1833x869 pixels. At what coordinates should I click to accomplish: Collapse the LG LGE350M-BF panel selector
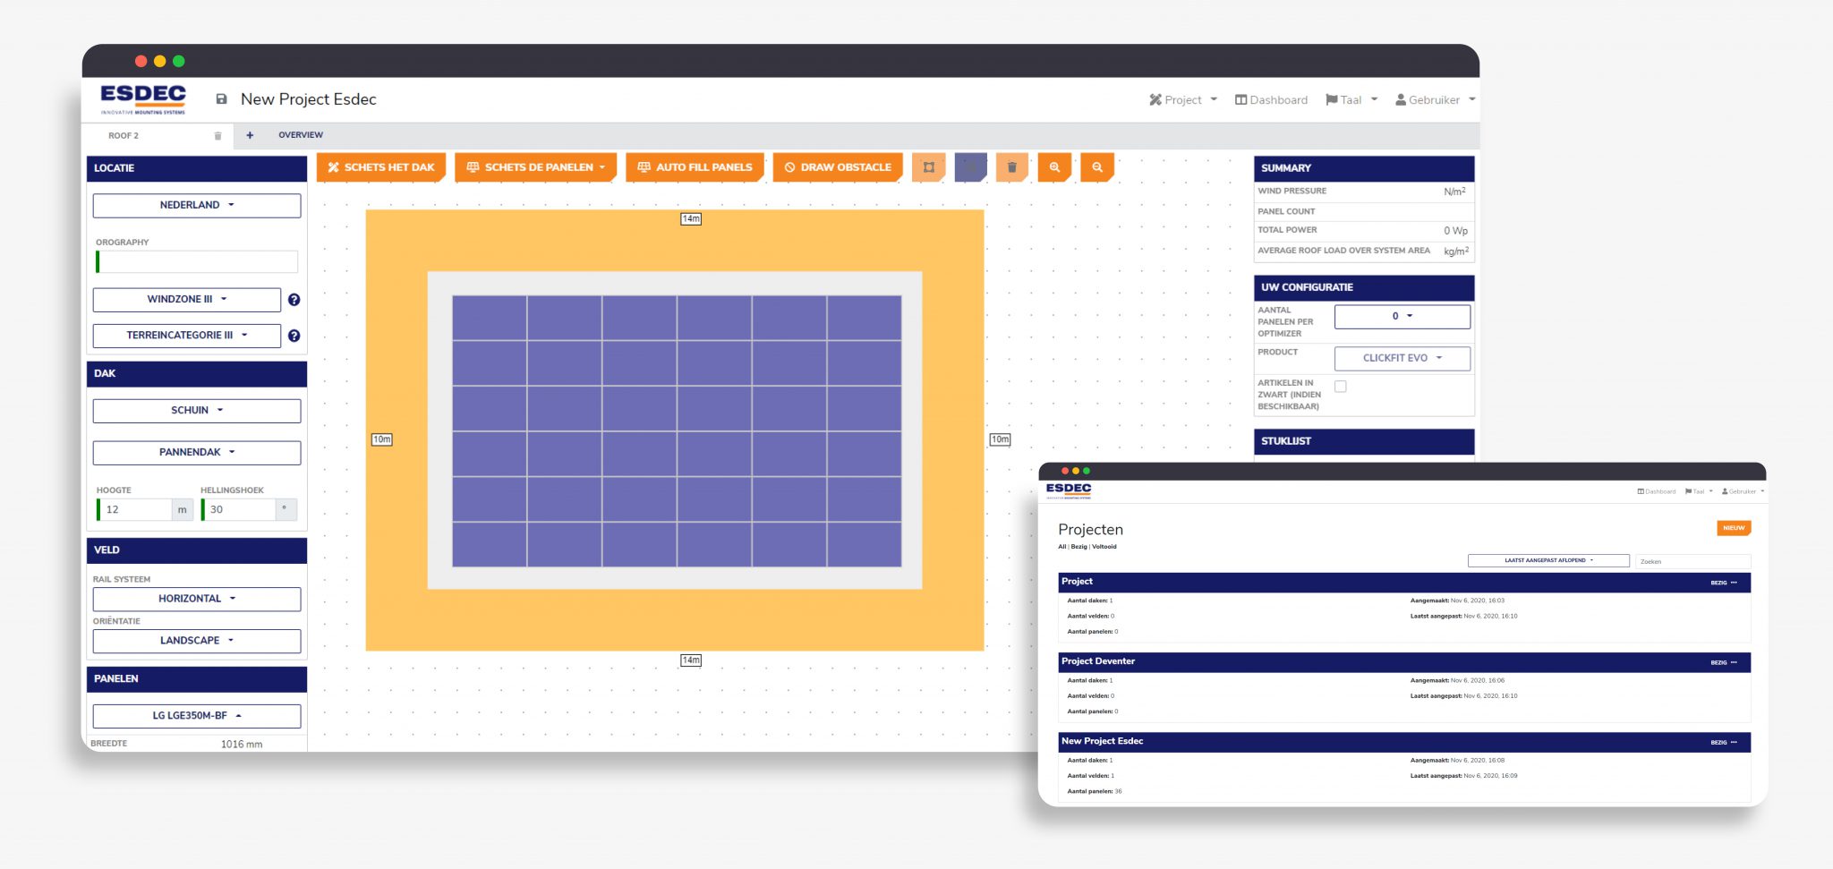tap(196, 716)
